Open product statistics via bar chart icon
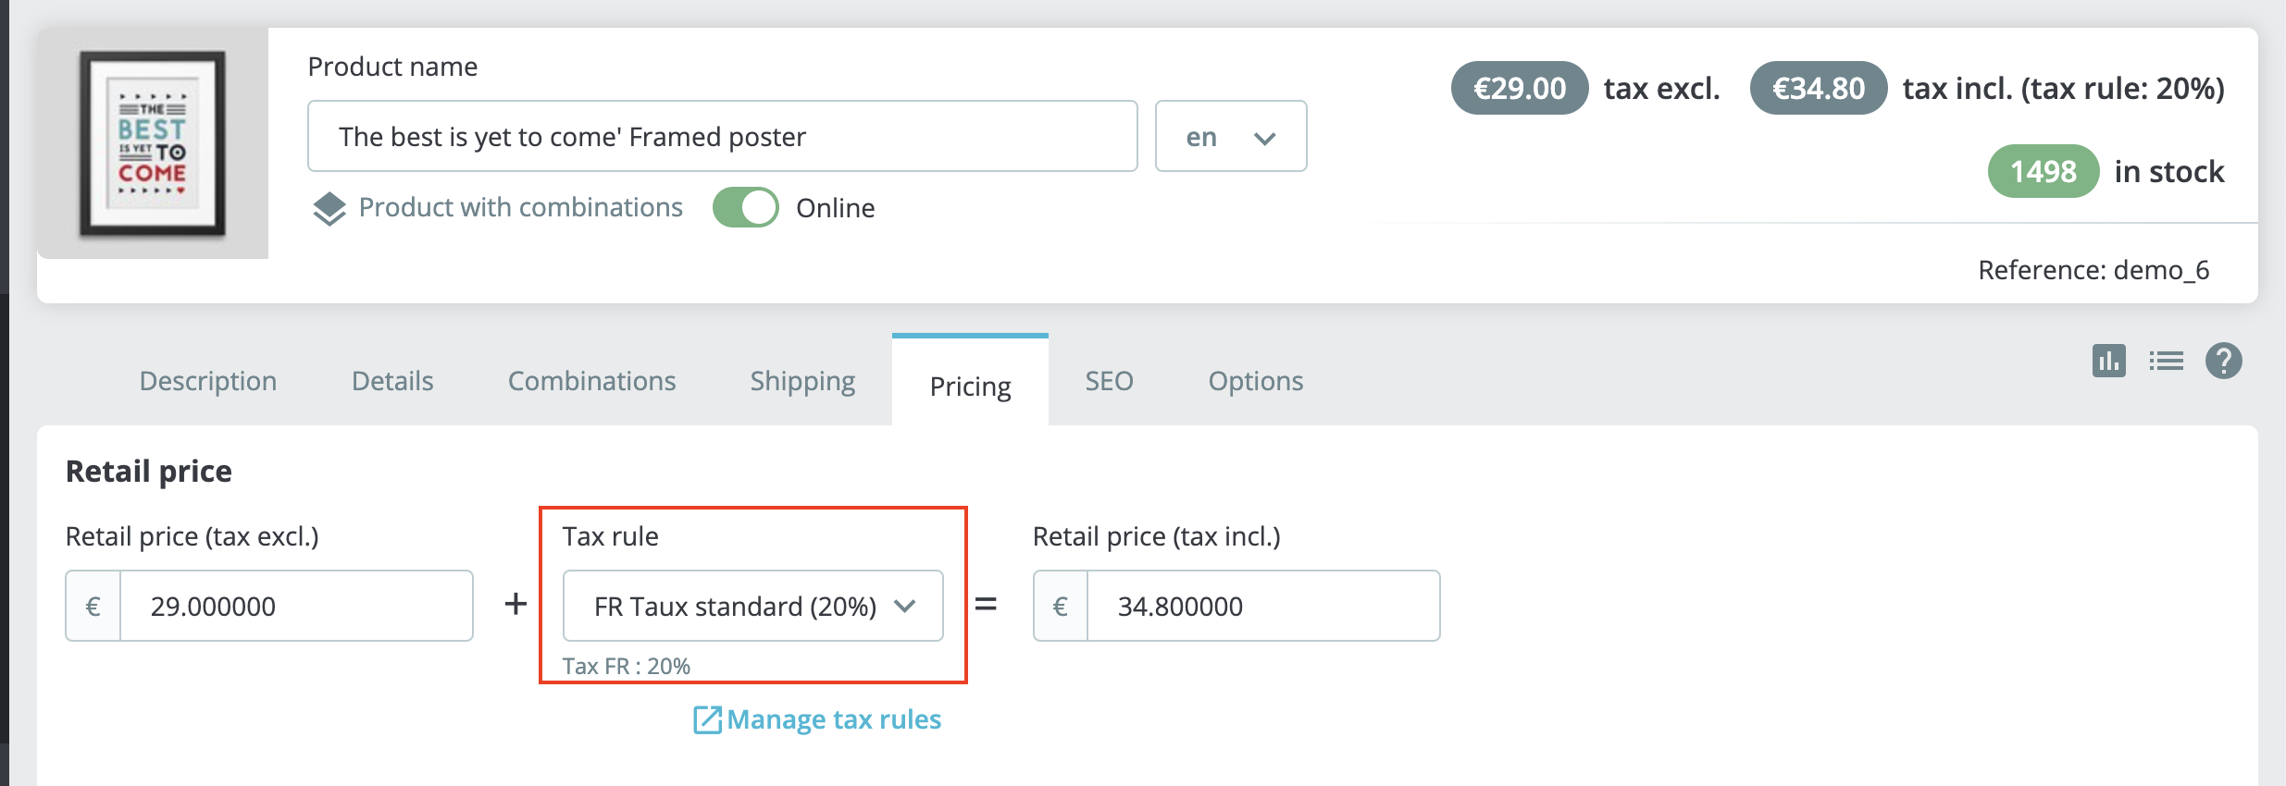 [x=2107, y=362]
